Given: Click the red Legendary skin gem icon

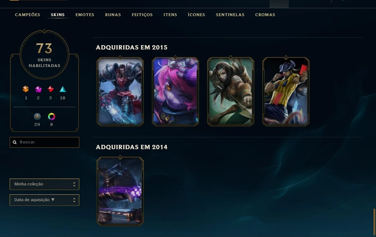Looking at the screenshot, I should (50, 89).
